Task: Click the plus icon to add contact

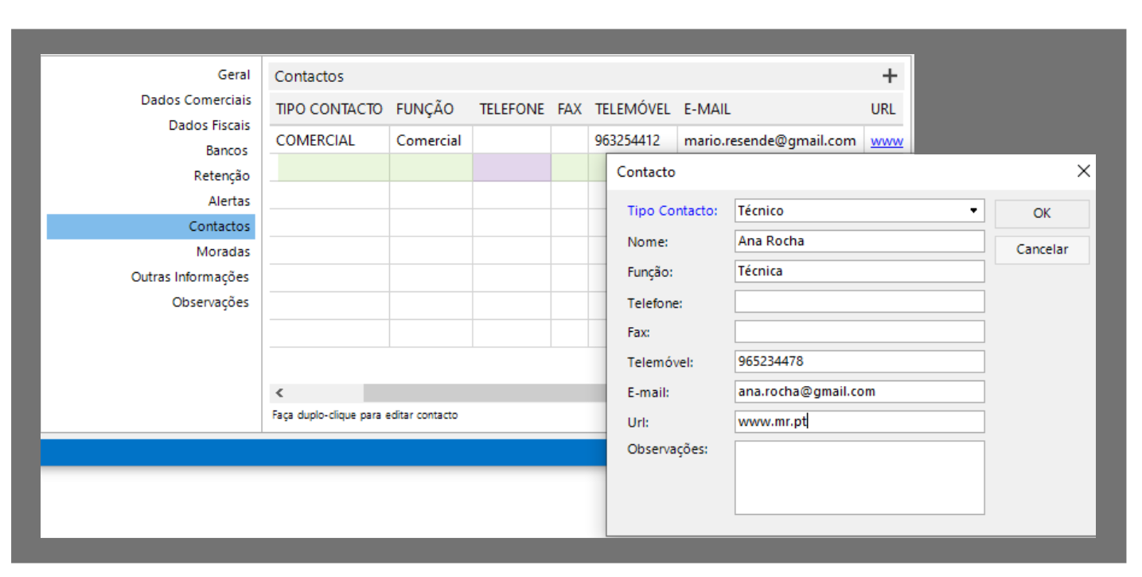Action: [889, 76]
